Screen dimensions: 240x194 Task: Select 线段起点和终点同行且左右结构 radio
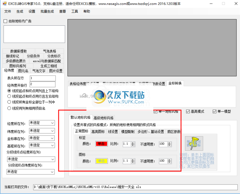pyautogui.click(x=9, y=96)
